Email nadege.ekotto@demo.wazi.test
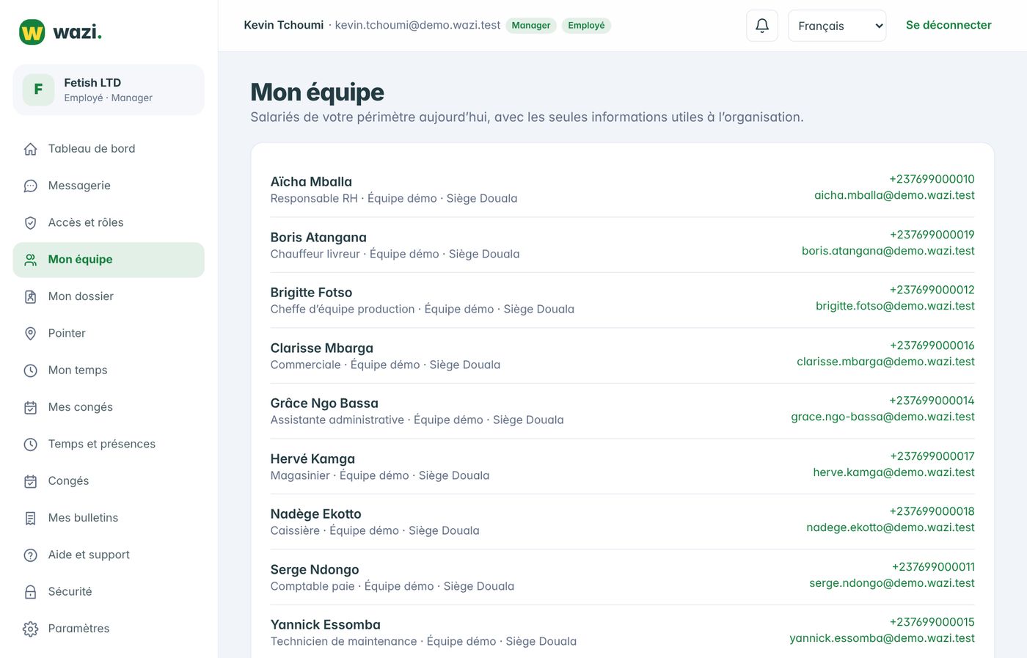1027x658 pixels. [x=891, y=527]
